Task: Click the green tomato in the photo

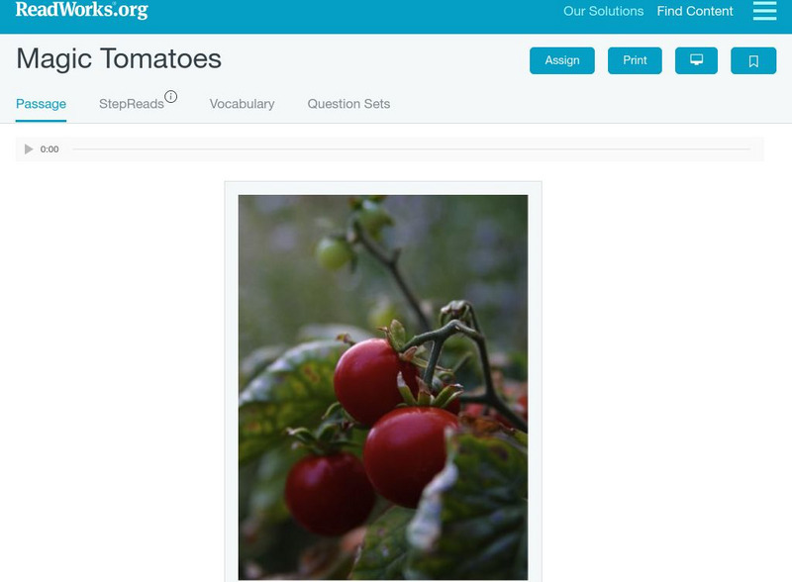Action: tap(334, 252)
